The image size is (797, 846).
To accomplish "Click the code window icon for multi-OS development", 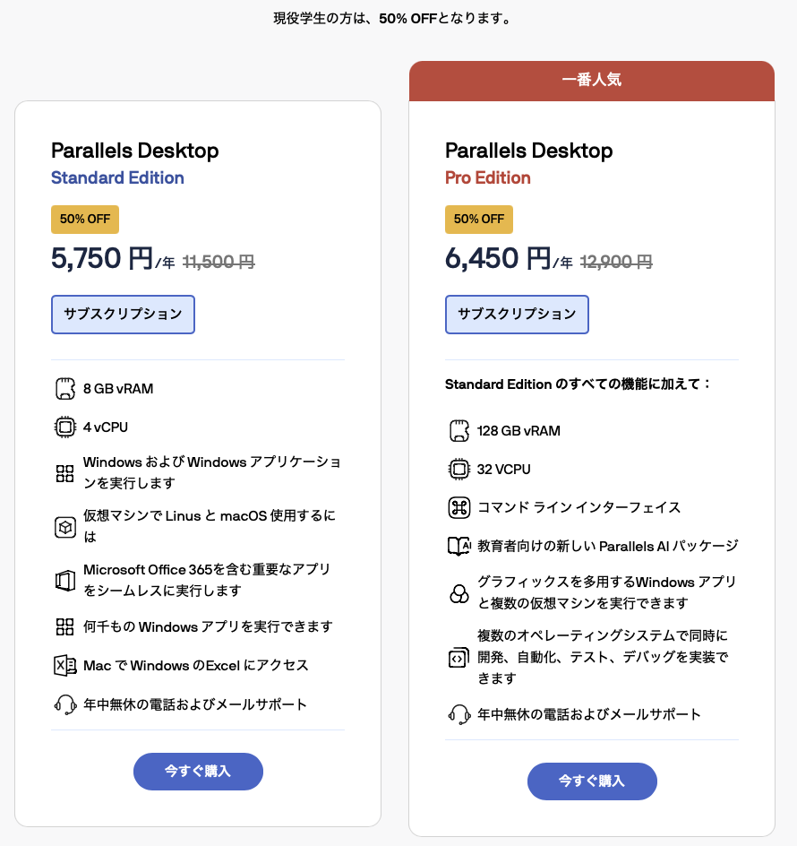I will coord(458,657).
